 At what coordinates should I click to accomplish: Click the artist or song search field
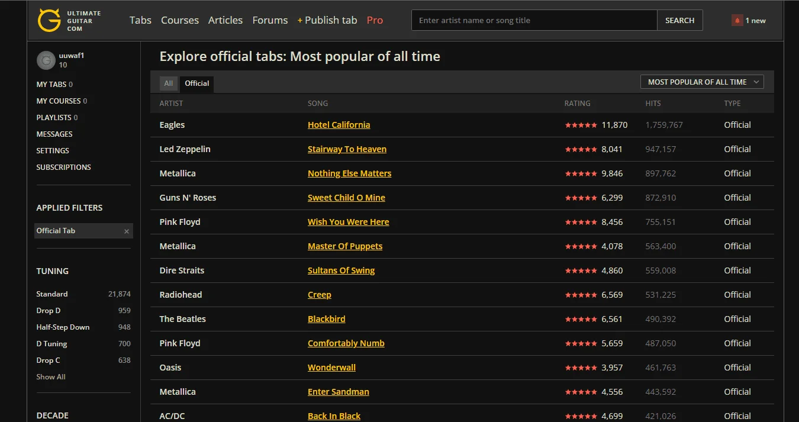534,20
